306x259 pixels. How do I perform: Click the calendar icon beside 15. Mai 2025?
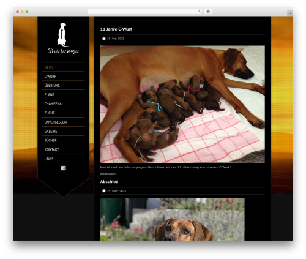104,38
